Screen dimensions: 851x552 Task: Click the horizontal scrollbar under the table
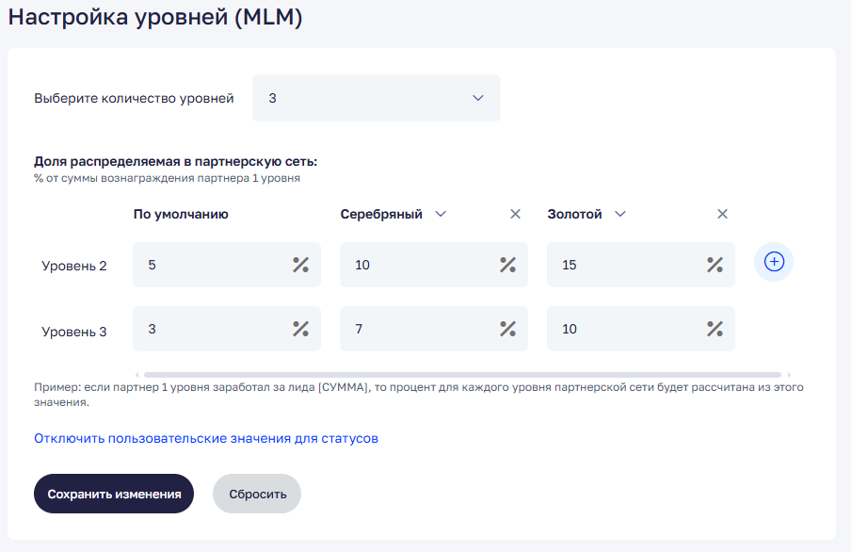coord(461,374)
